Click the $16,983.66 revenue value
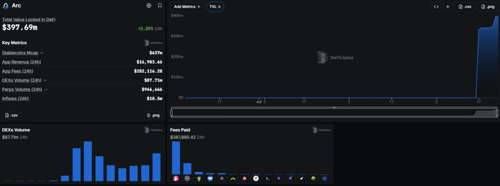This screenshot has height=186, width=500. click(x=149, y=62)
